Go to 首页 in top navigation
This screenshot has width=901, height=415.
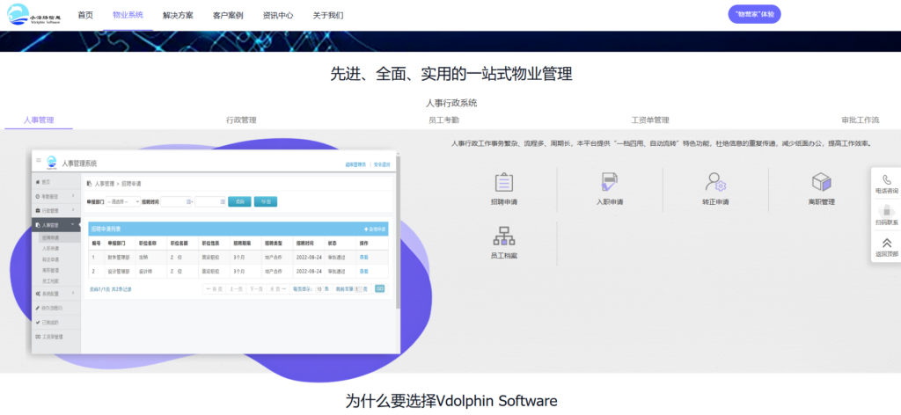(x=85, y=16)
